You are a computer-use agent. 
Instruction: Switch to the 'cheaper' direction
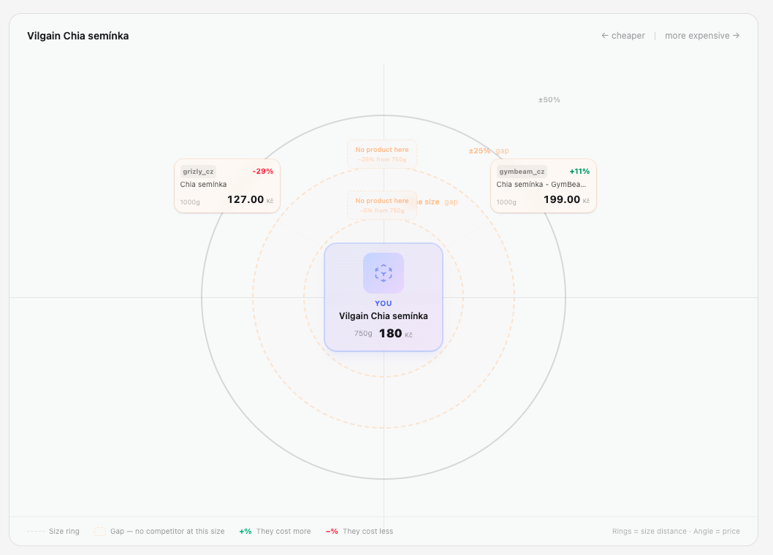click(623, 35)
